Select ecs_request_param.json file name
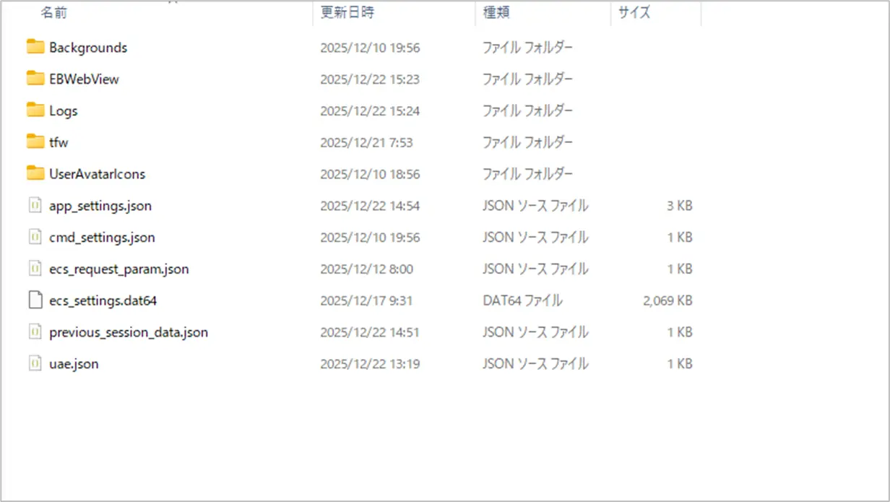The width and height of the screenshot is (890, 502). pos(119,269)
